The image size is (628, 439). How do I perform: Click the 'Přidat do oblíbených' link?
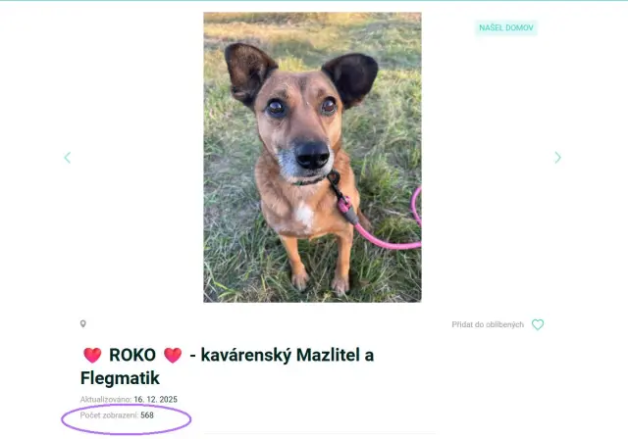click(x=488, y=325)
